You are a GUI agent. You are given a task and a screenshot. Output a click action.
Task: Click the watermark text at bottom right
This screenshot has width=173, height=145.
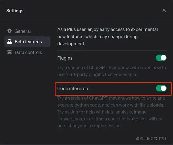152,139
